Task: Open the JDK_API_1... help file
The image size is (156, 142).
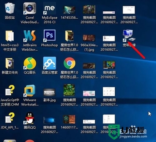Action: click(x=10, y=118)
